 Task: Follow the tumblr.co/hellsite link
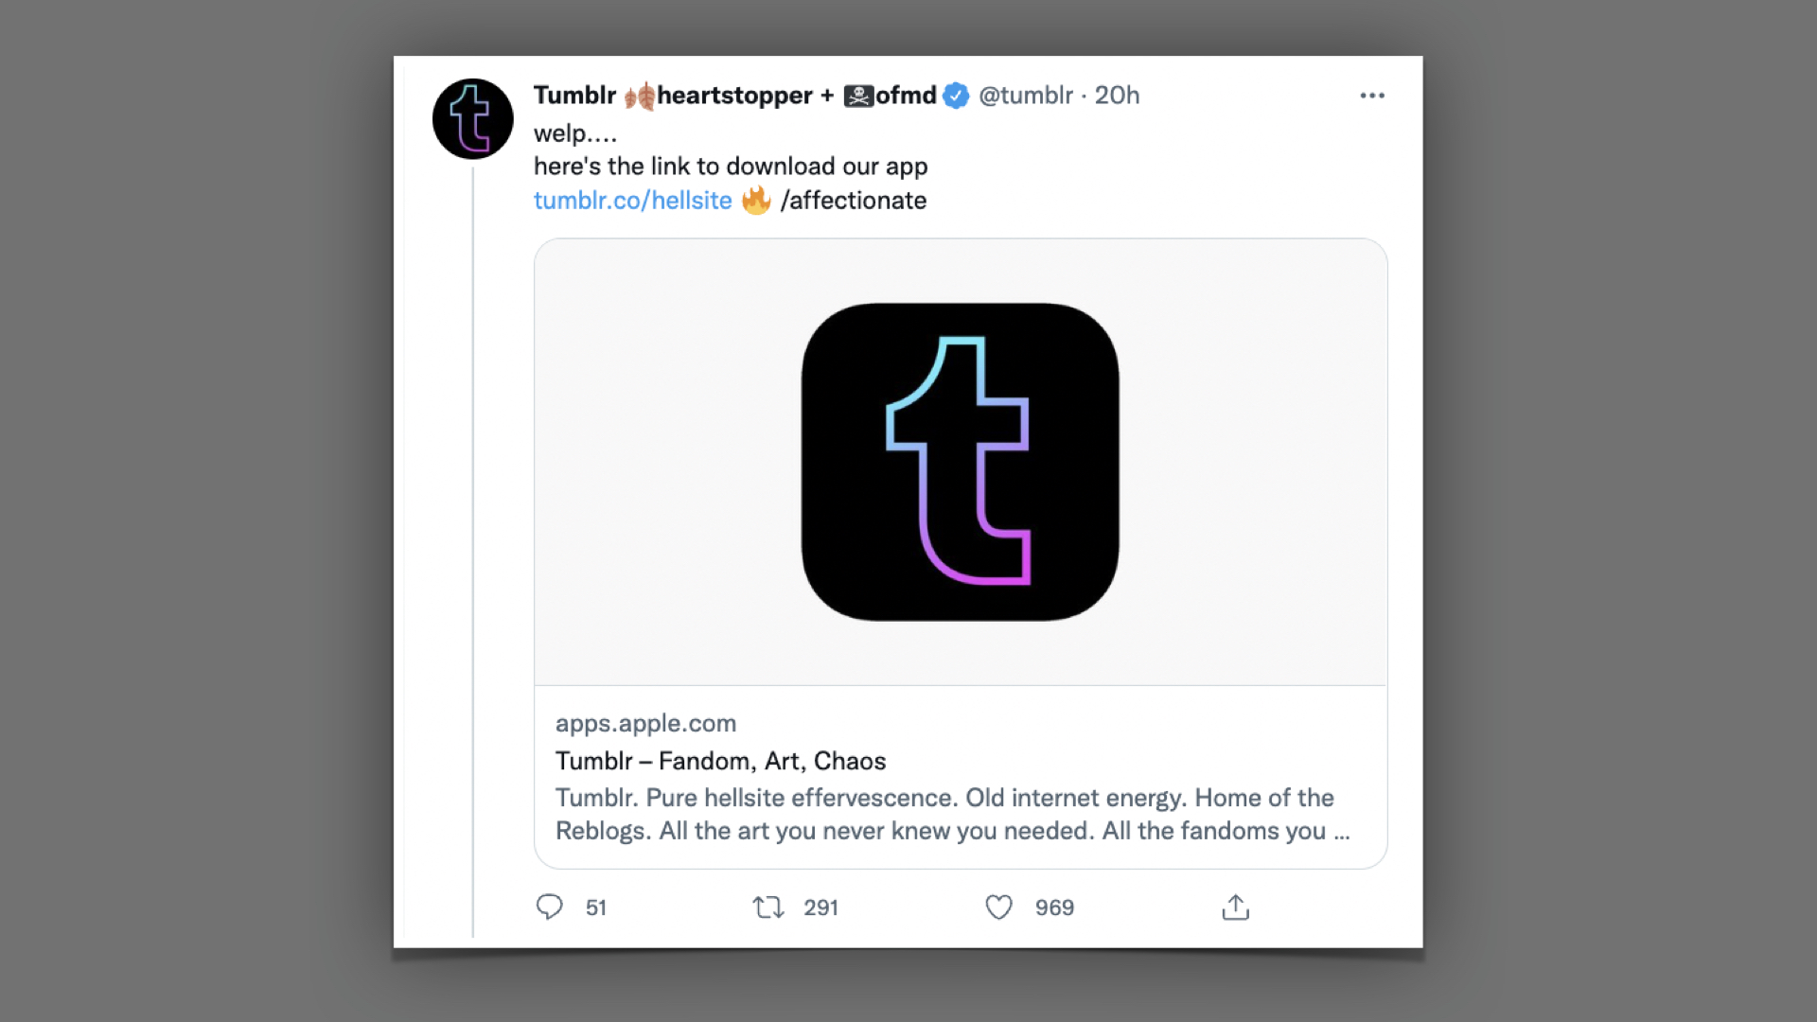pos(632,201)
